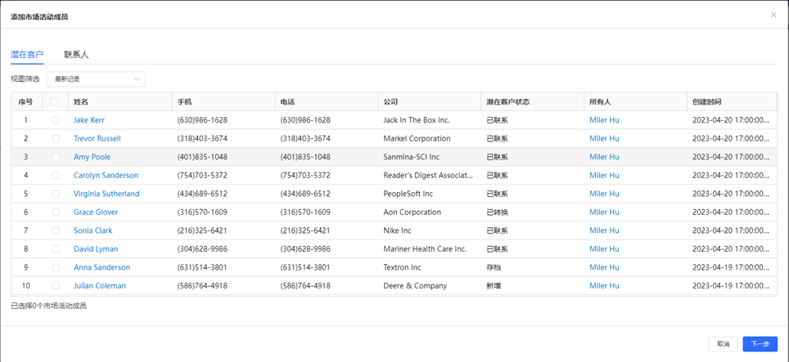
Task: Open the Carolyn Sanderson name link
Action: click(x=106, y=176)
